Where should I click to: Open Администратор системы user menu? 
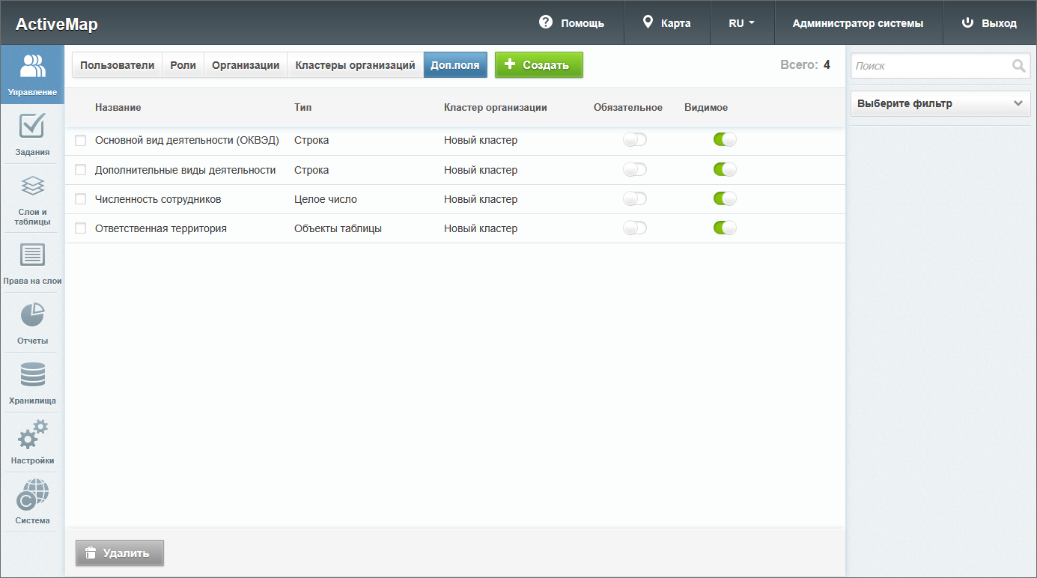[x=857, y=23]
